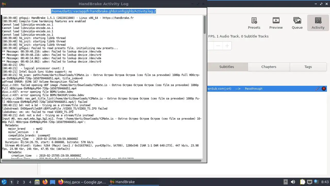
Task: Switch to the Chapters tab
Action: (269, 67)
